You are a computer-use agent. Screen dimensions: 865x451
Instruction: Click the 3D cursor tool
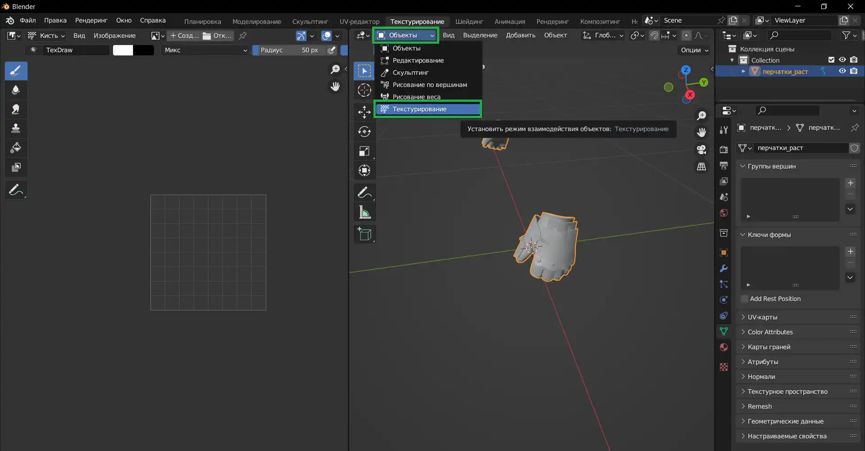[x=364, y=90]
